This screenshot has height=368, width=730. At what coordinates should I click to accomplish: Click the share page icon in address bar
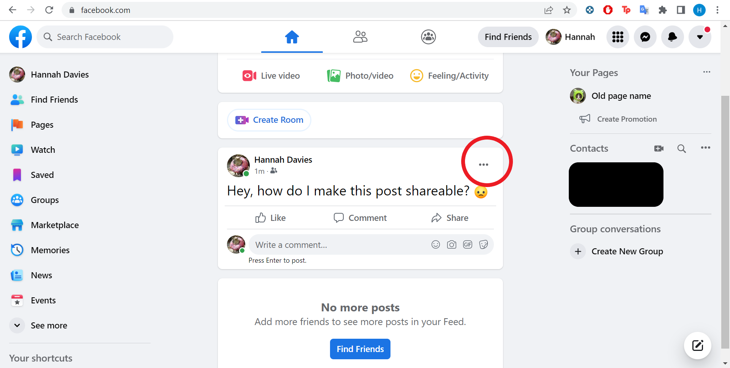coord(549,10)
